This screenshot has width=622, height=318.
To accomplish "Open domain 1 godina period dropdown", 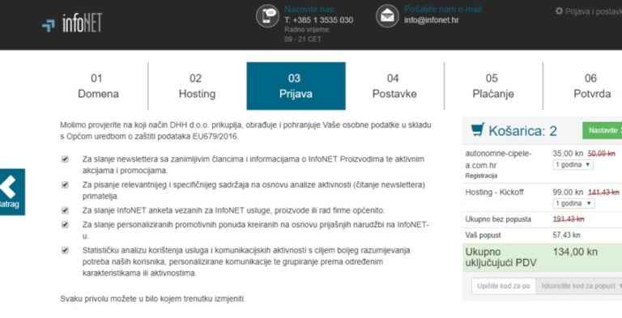I will (573, 165).
